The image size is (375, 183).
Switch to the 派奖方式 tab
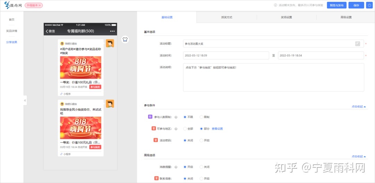click(x=227, y=17)
